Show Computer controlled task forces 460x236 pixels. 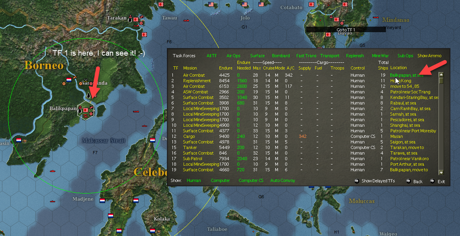click(x=220, y=180)
